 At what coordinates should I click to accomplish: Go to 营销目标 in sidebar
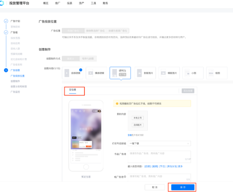click(15, 27)
